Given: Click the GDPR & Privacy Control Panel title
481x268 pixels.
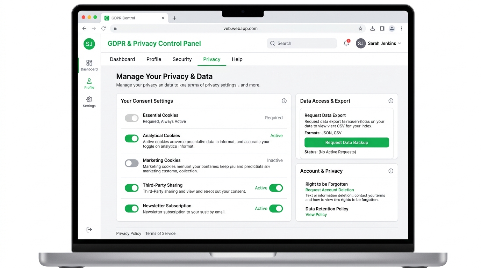Looking at the screenshot, I should point(154,44).
